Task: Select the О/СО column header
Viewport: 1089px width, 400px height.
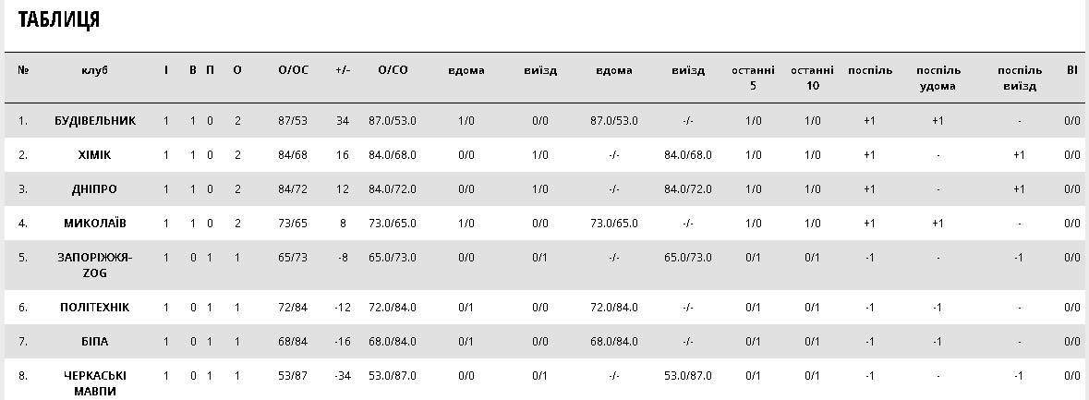Action: (393, 70)
